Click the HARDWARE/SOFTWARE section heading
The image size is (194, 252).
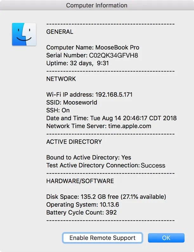pos(80,181)
